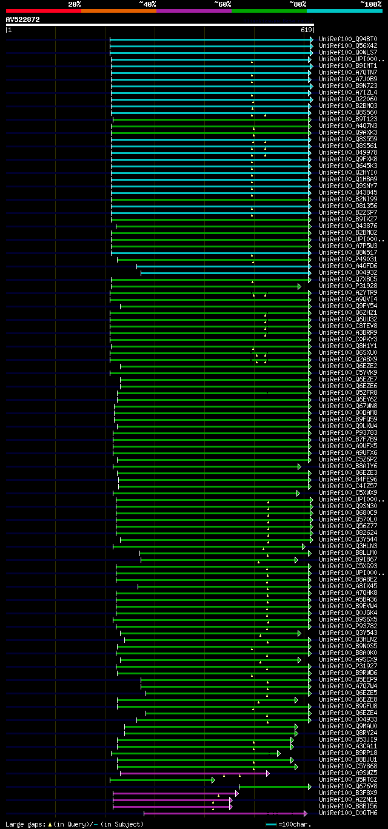Viewport: 388px width, 829px height.
Task: Select label UniRef100_A7P5W3
Action: (348, 246)
